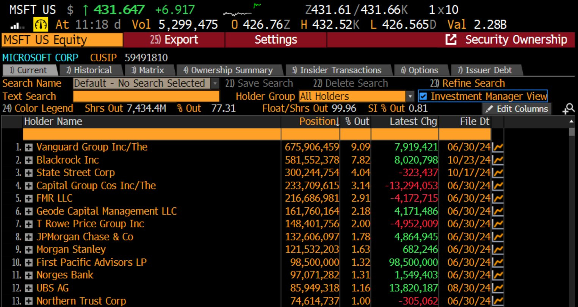Screen dimensions: 578x307
Task: Click Refine Search
Action: 467,83
